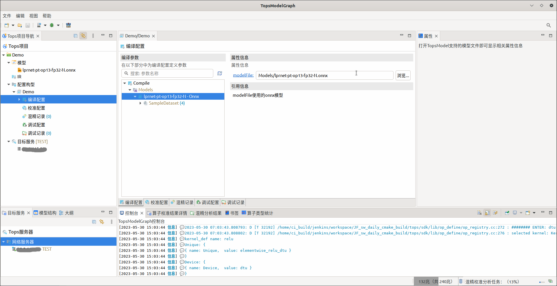This screenshot has height=286, width=557.
Task: Click the open new console icon
Action: [x=528, y=213]
